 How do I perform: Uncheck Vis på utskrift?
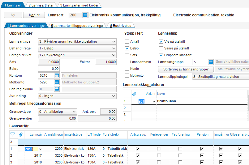point(161,42)
